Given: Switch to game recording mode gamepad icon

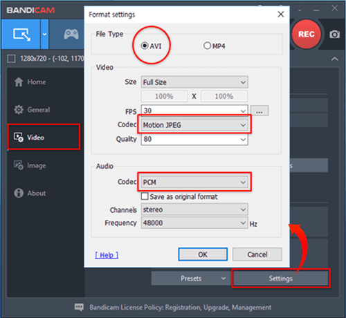Looking at the screenshot, I should tap(71, 35).
